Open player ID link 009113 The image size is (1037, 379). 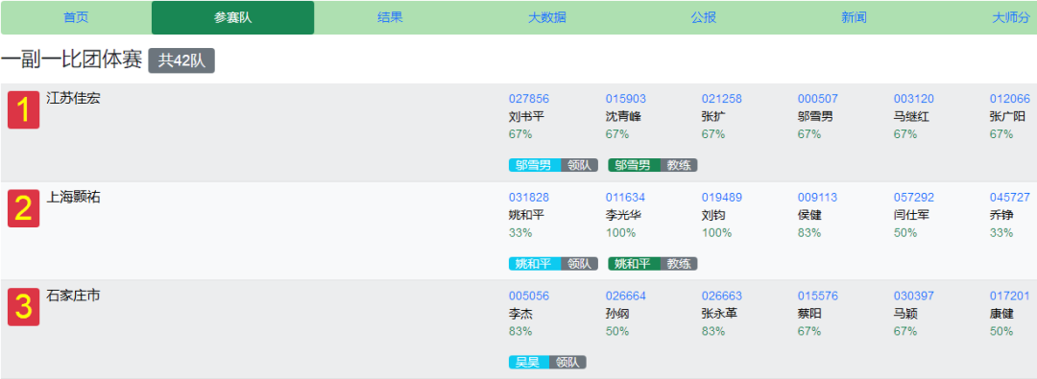tap(818, 198)
